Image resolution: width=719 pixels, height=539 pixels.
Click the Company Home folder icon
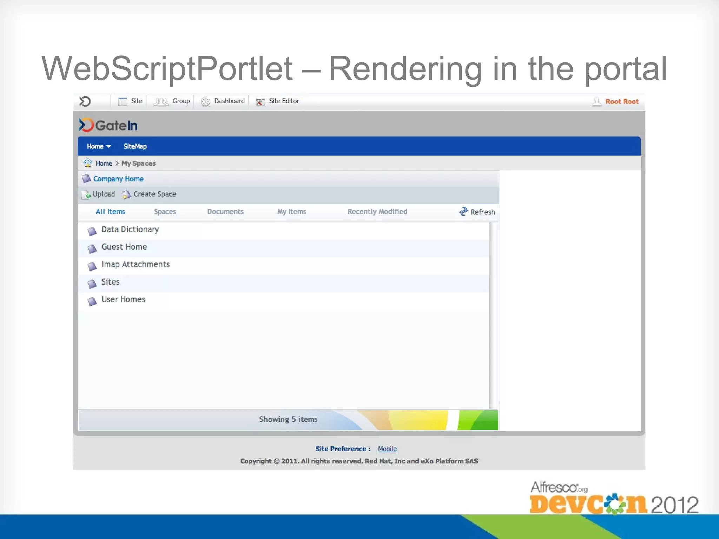[86, 179]
